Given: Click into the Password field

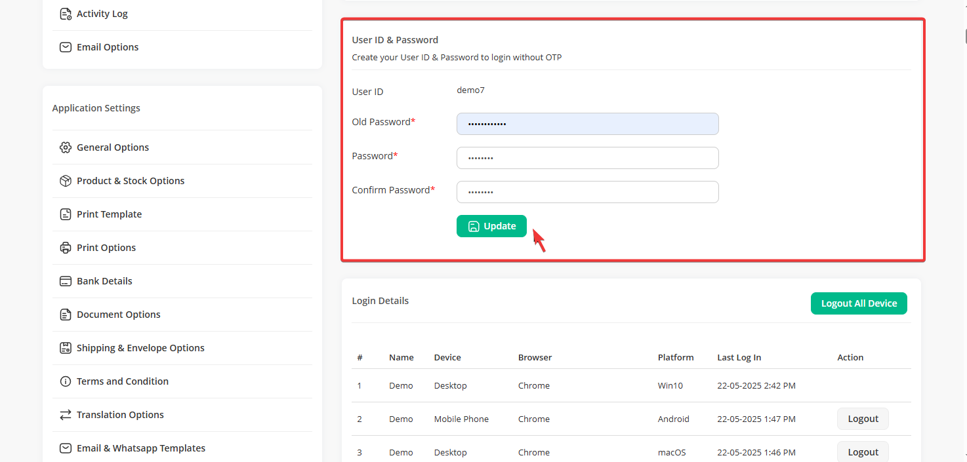Looking at the screenshot, I should click(587, 158).
